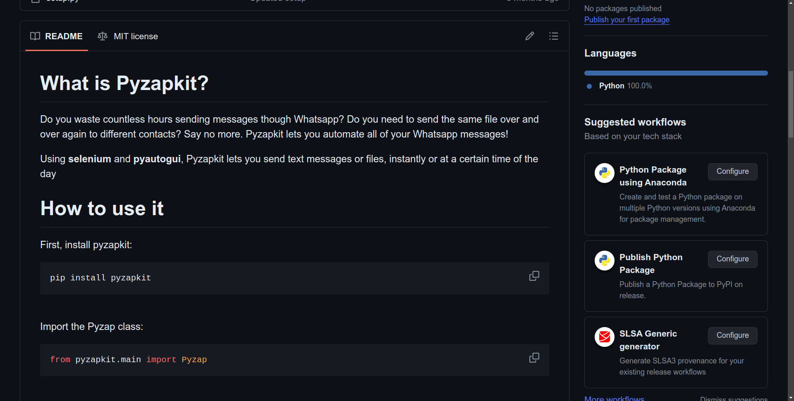Click the Suggested workflows heading
Viewport: 794px width, 401px height.
pyautogui.click(x=635, y=122)
